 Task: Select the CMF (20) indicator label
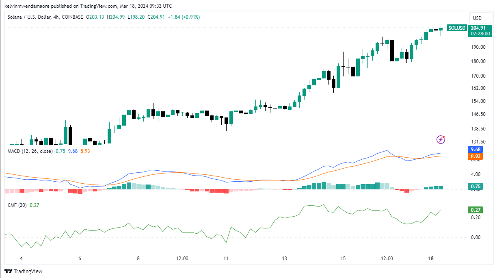click(17, 205)
